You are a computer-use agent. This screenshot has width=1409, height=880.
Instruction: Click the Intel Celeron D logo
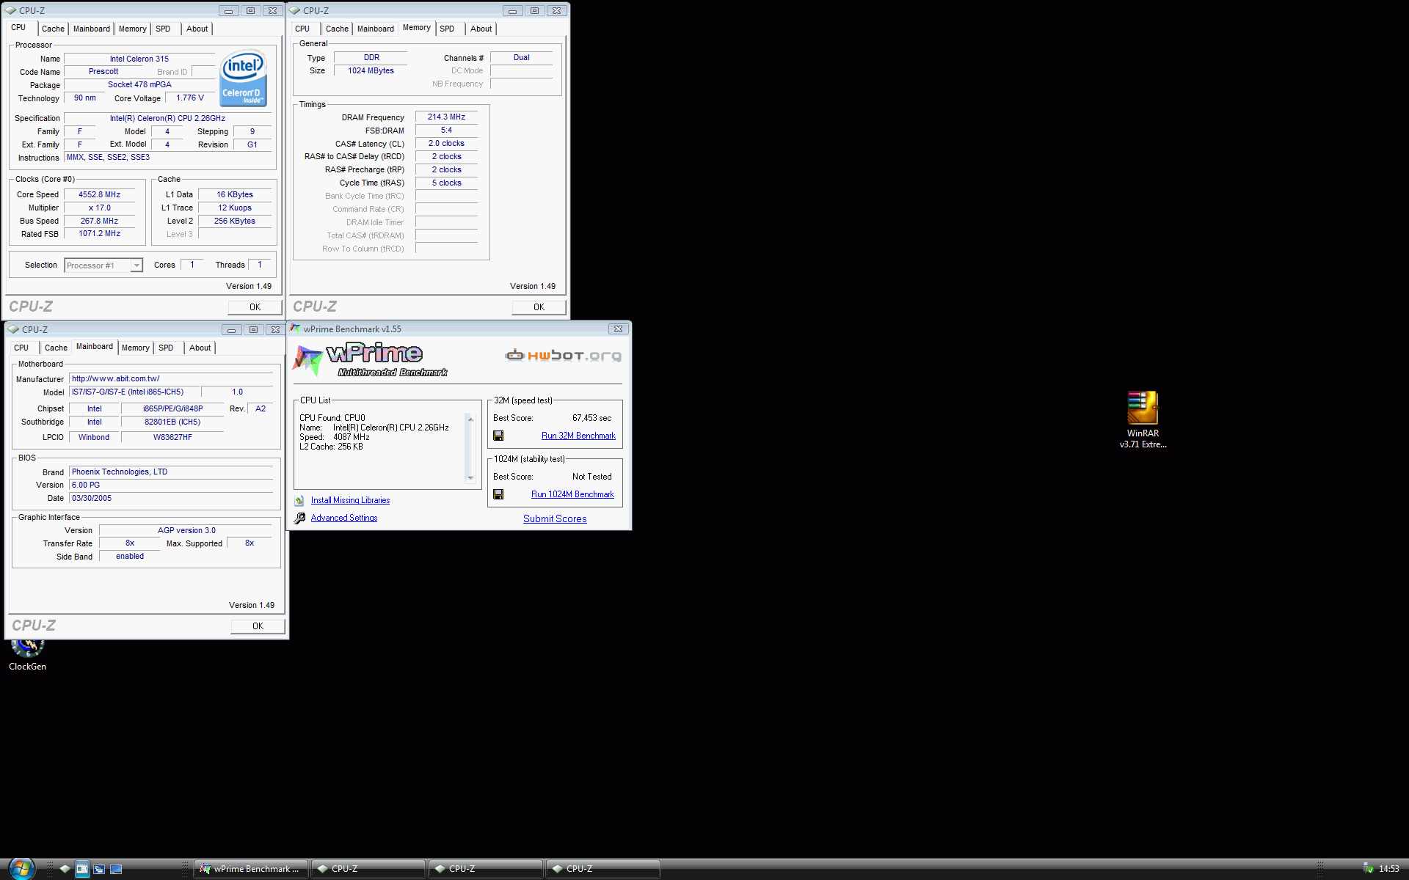tap(243, 78)
